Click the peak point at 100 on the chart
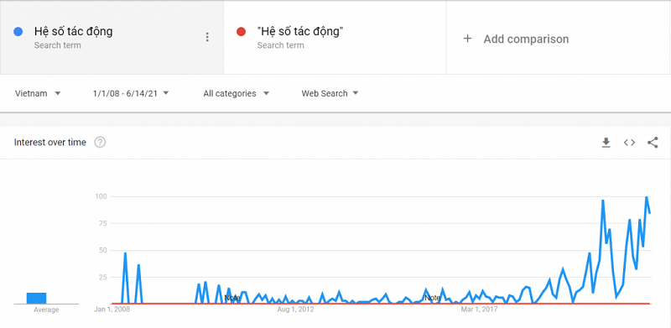 point(646,197)
